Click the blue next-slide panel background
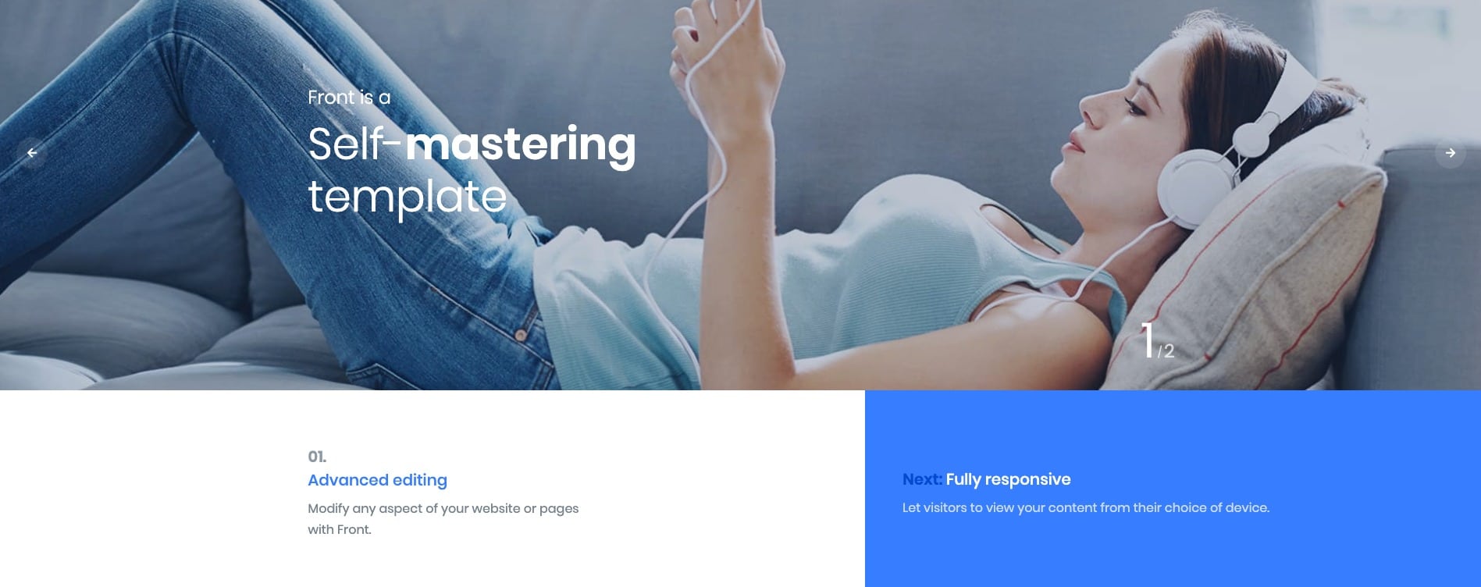 pyautogui.click(x=1173, y=546)
